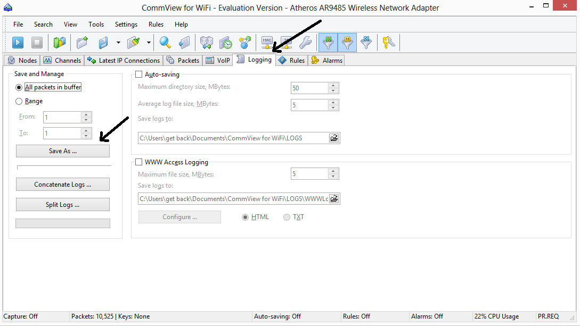Toggle the green D funnel filter
Viewport: 580px width, 326px height.
click(328, 43)
